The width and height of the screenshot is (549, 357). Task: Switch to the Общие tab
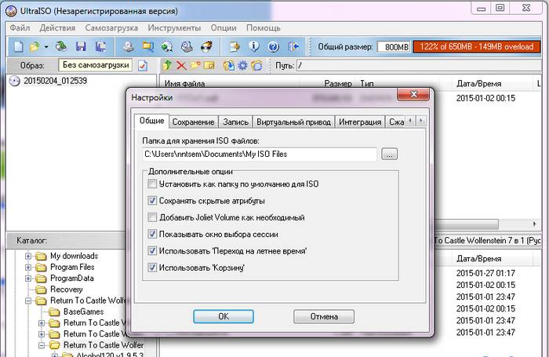[x=151, y=121]
